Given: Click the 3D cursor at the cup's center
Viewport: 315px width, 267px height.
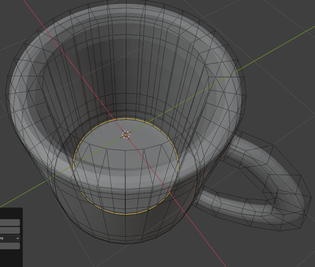Looking at the screenshot, I should click(x=126, y=135).
